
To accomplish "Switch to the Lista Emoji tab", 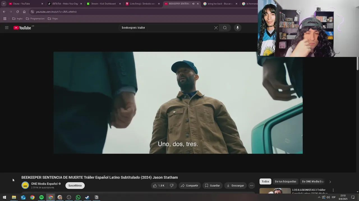I will (142, 4).
